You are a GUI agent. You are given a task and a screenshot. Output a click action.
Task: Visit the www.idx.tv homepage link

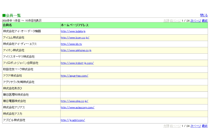[71, 44]
